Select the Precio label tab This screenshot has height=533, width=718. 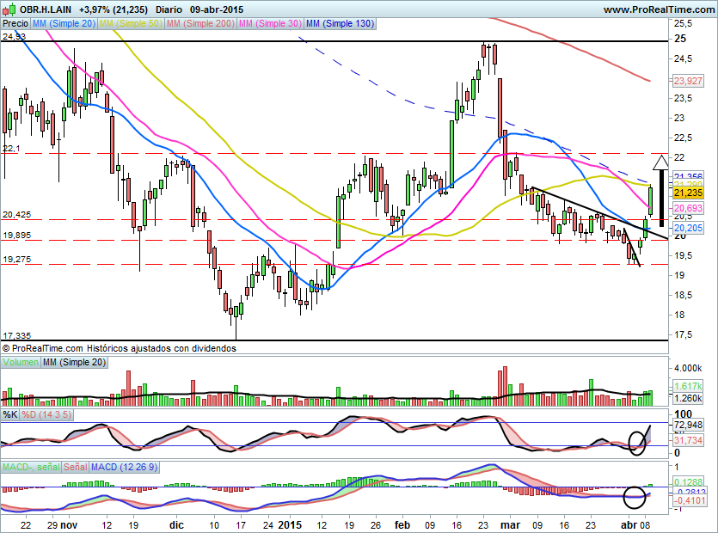tap(15, 24)
